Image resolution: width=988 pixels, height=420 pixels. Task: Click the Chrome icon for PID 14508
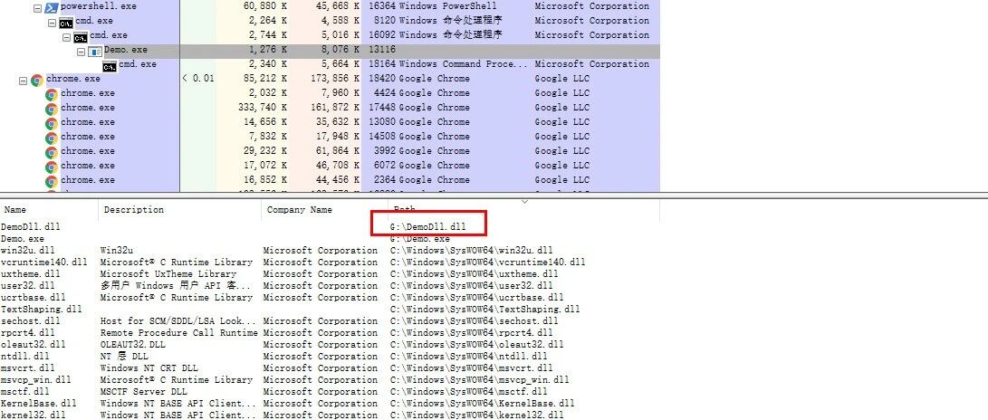52,138
